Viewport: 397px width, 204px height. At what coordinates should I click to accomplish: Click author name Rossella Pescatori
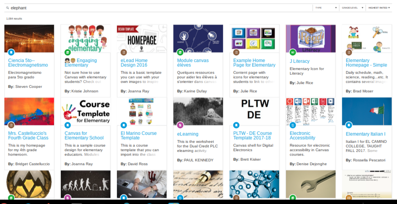tap(369, 160)
